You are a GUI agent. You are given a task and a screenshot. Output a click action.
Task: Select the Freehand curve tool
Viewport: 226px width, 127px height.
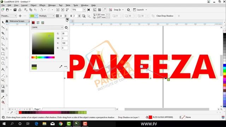(x=3, y=44)
